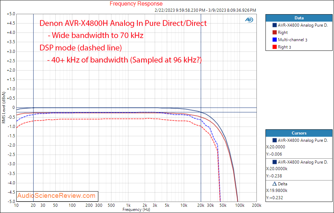Click the cursor value 'Y:-0.006'
This screenshot has width=334, height=213.
click(274, 154)
